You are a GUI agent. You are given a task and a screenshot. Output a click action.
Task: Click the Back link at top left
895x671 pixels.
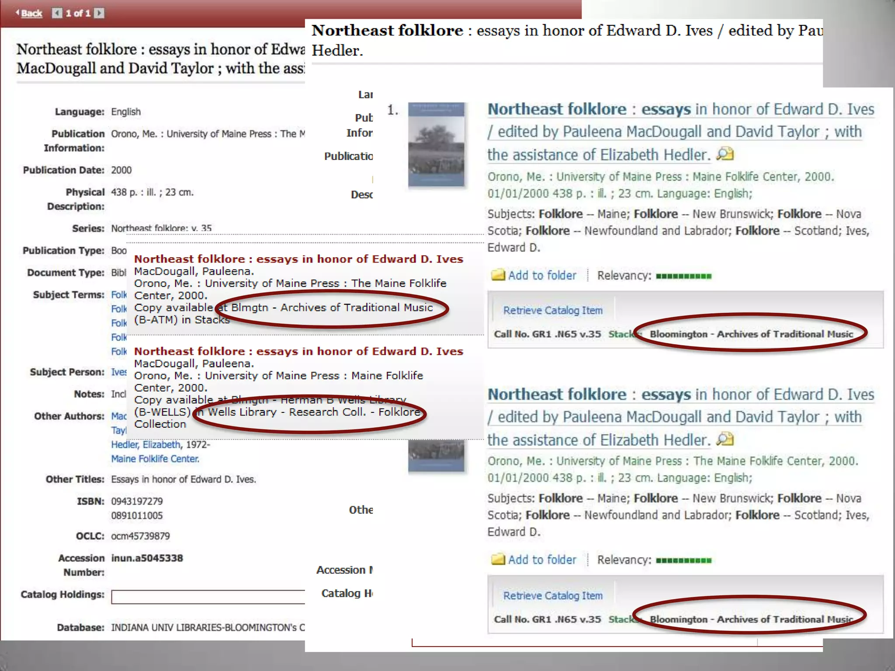point(31,13)
